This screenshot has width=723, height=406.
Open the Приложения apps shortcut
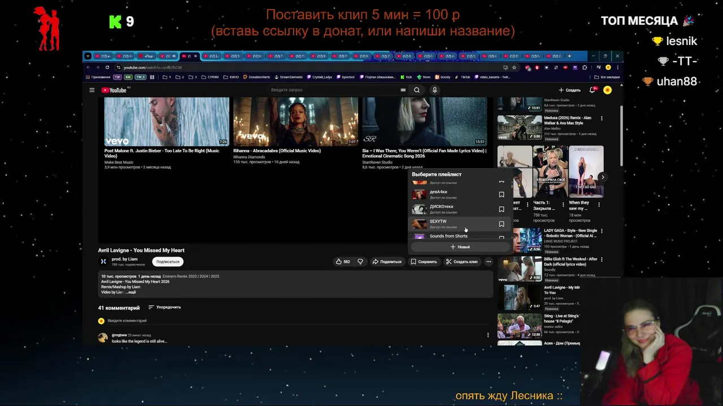pos(98,77)
